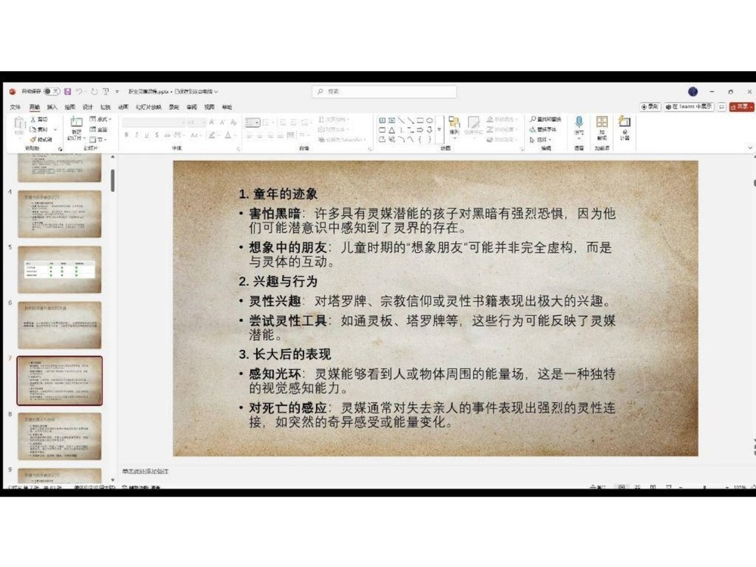Open the 视图 (View) tab

(209, 107)
